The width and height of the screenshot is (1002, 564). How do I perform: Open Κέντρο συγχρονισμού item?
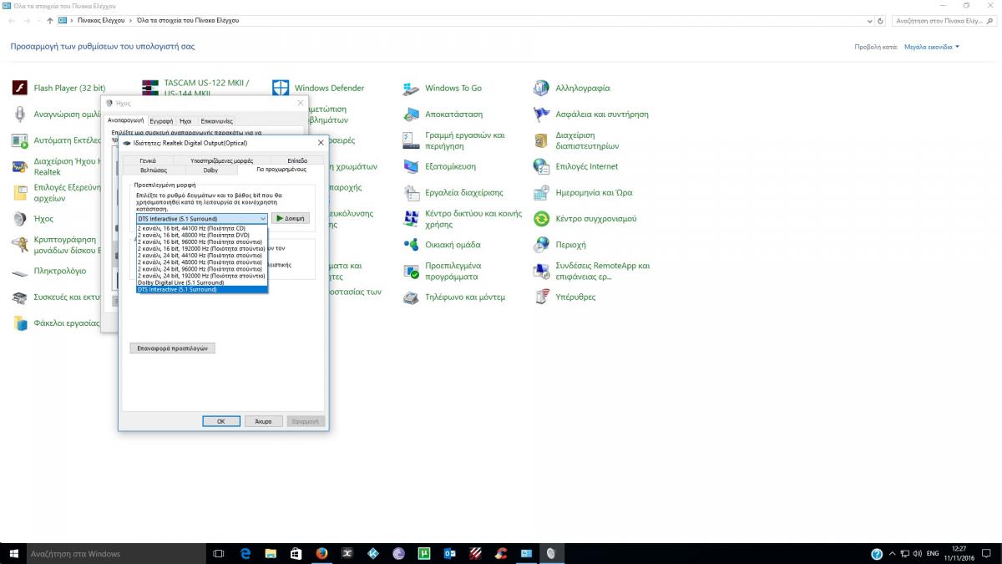click(x=585, y=219)
